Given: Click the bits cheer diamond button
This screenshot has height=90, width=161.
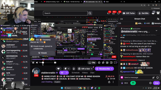Looking at the screenshot, I should 74,69.
